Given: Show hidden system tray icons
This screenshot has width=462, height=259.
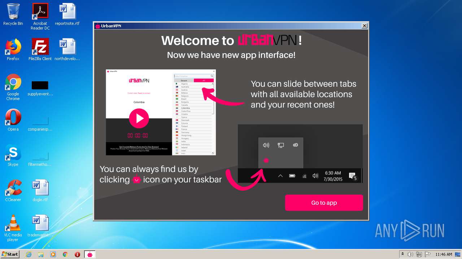Looking at the screenshot, I should point(402,254).
